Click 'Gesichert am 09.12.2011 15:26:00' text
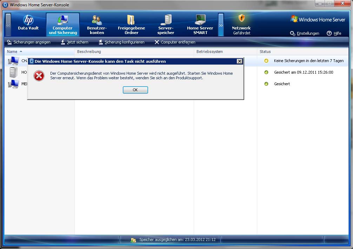 (304, 72)
